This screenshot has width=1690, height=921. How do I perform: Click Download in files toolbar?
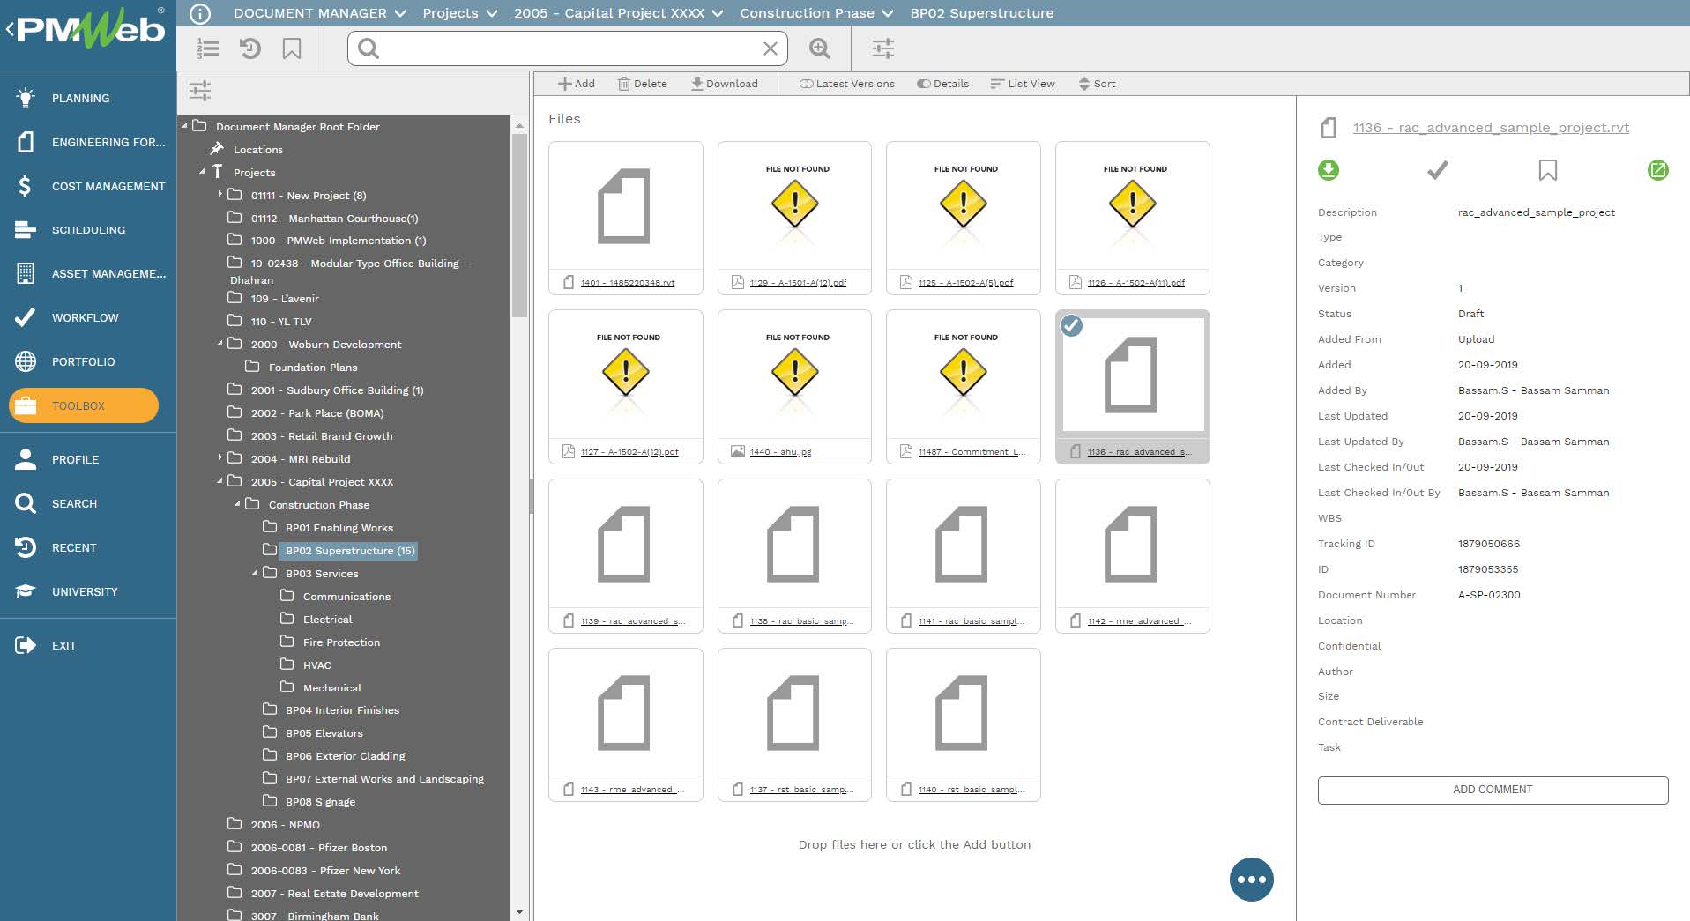coord(725,84)
